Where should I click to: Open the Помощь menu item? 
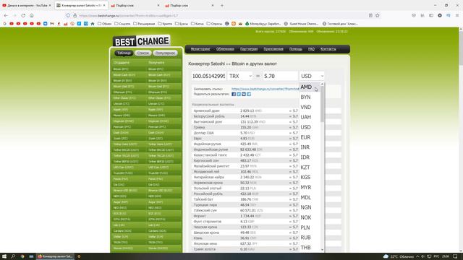pyautogui.click(x=296, y=49)
